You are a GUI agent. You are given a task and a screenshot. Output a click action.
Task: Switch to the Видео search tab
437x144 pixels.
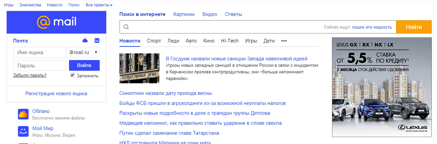point(210,14)
